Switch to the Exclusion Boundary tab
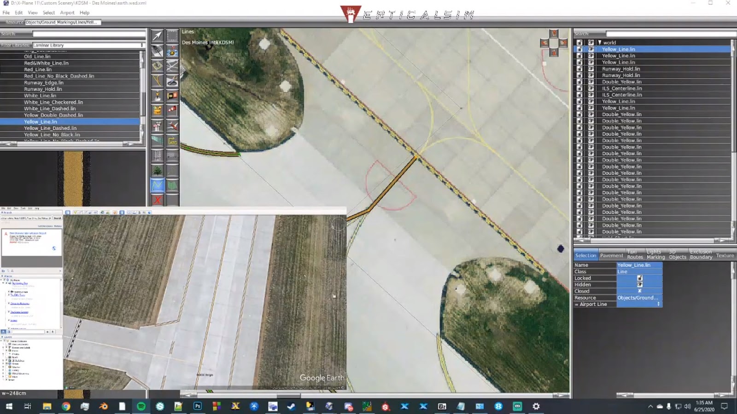Screen dimensions: 737x414 (701, 254)
